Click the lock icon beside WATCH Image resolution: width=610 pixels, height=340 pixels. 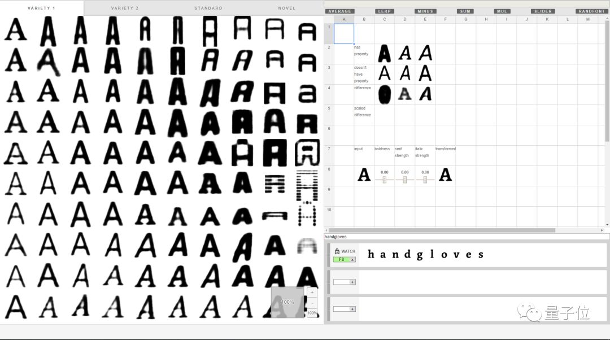(x=337, y=251)
